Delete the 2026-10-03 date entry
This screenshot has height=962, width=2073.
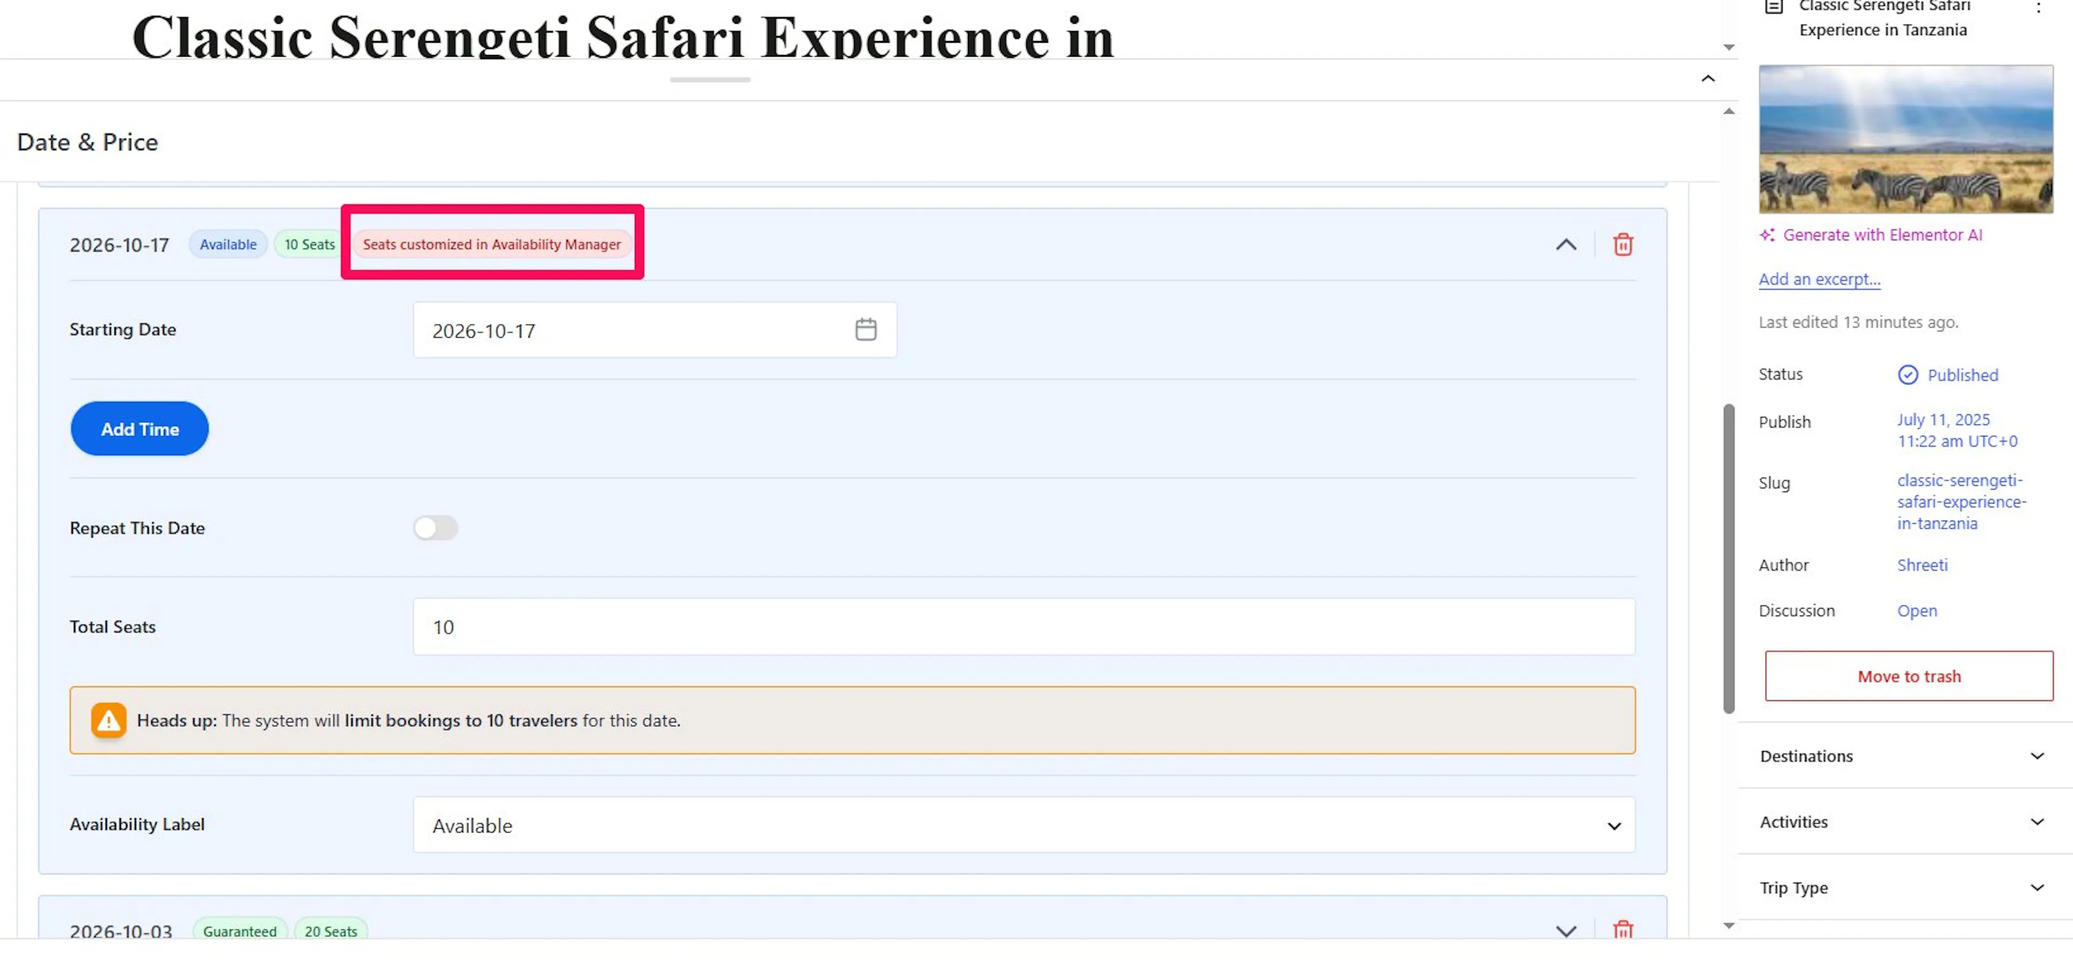click(x=1622, y=930)
